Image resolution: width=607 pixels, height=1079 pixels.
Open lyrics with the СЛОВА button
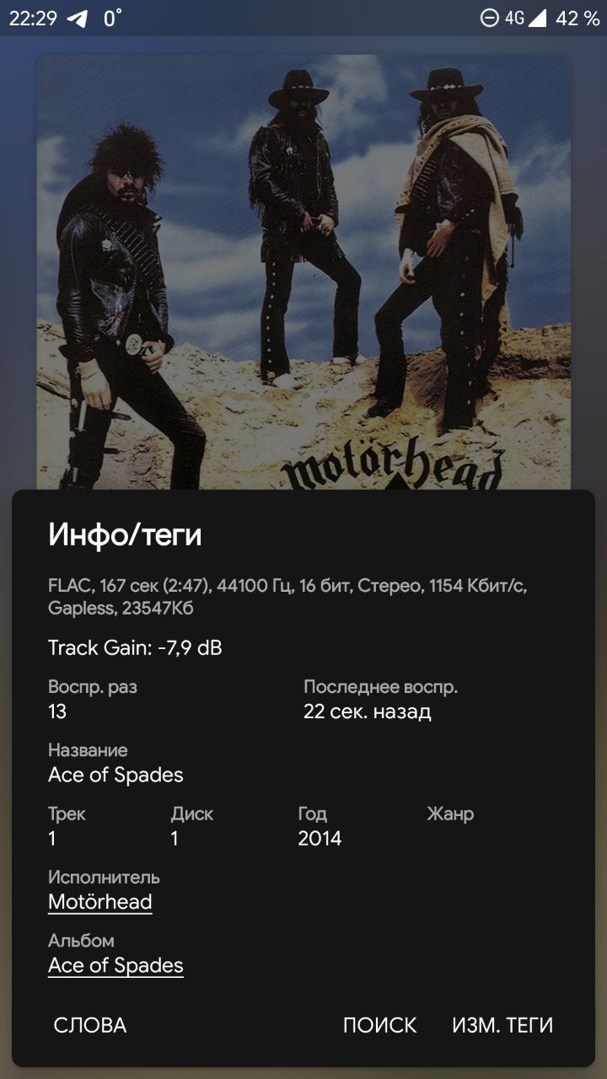click(90, 1025)
